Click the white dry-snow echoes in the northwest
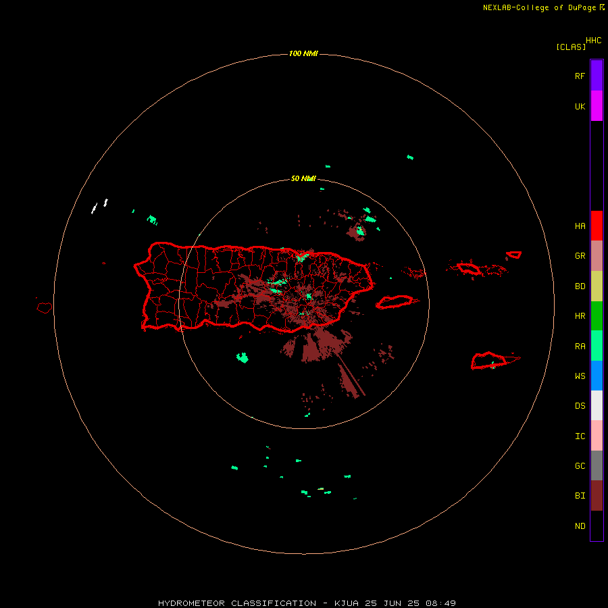This screenshot has width=608, height=608. coord(99,206)
